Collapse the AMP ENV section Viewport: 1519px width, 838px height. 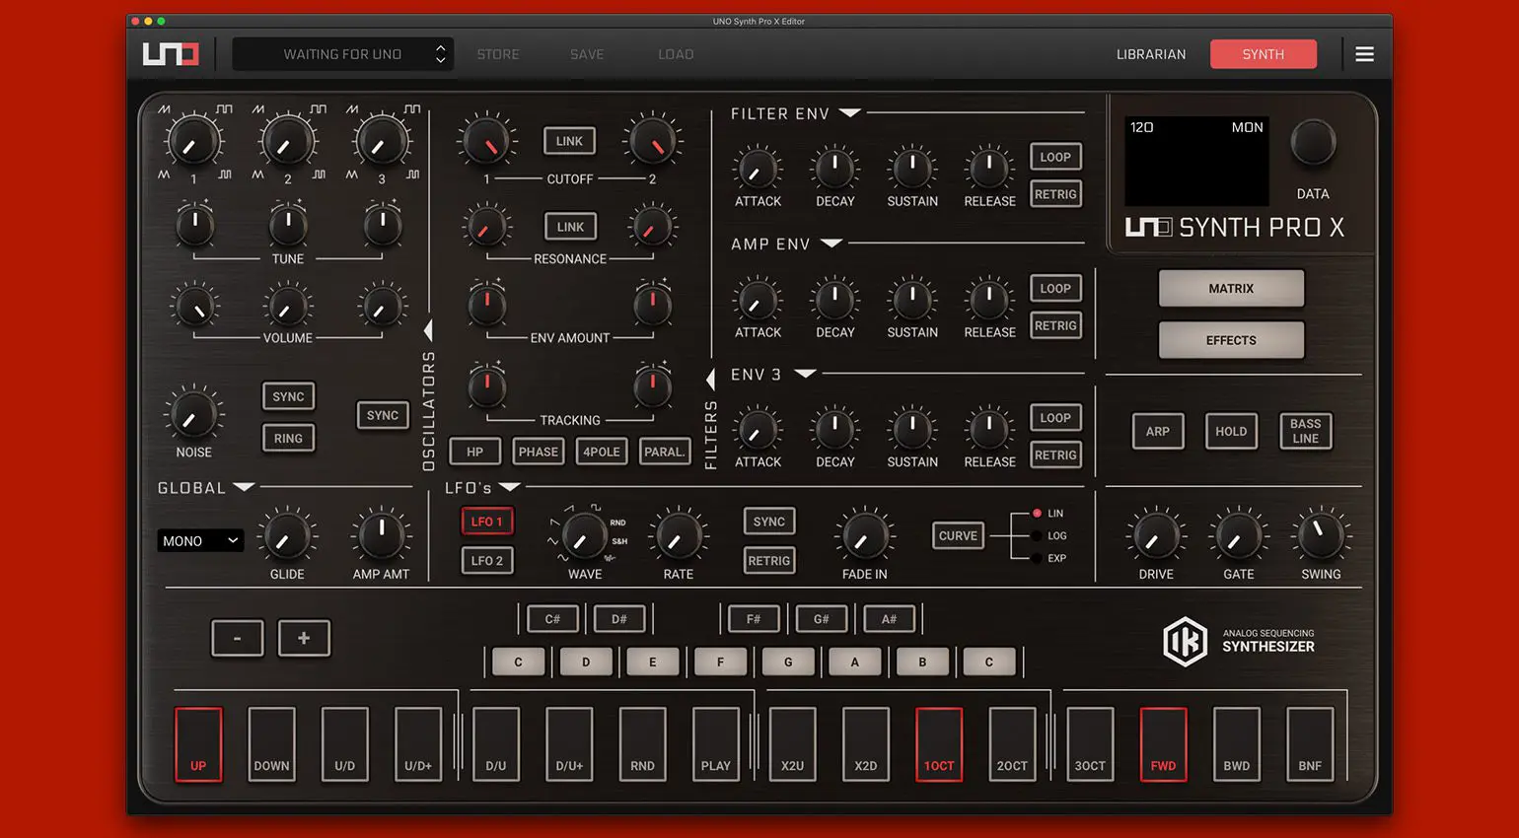point(833,244)
